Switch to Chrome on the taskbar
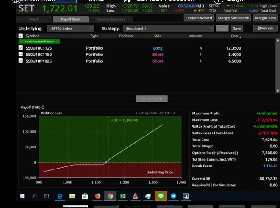This screenshot has height=208, width=280. click(110, 196)
